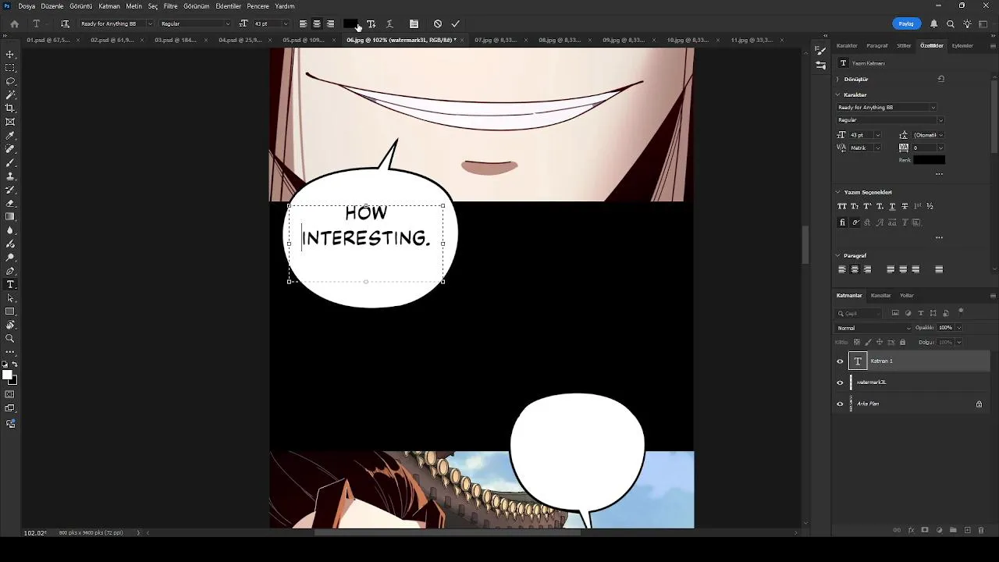999x562 pixels.
Task: Select the Path Selection tool
Action: point(10,298)
